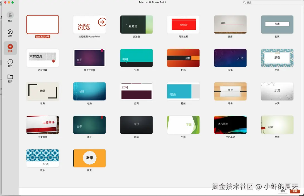Click the 离子会议室 caption text
The height and width of the screenshot is (196, 304).
[89, 70]
